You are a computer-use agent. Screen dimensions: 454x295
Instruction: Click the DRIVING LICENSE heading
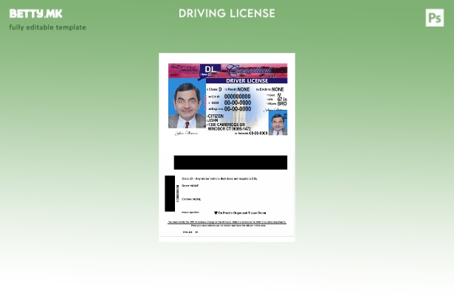pyautogui.click(x=227, y=13)
